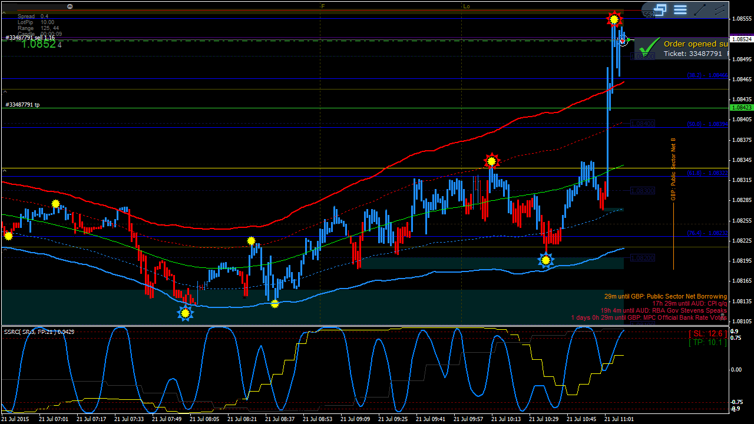The image size is (754, 424).
Task: Click the 1.08400 round-number price box
Action: coord(643,124)
